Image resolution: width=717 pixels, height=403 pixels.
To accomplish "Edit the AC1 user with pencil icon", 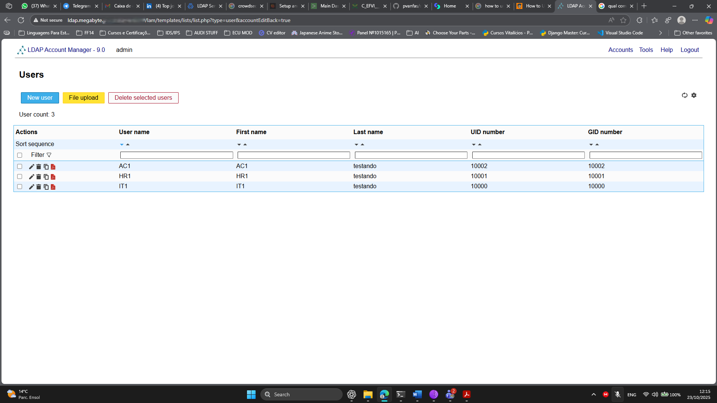I will click(31, 167).
